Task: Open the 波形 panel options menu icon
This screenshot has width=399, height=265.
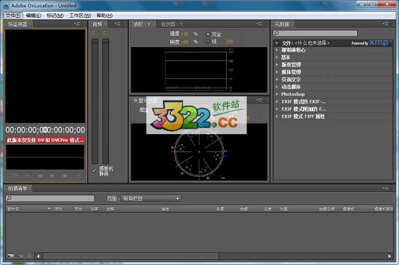Action: tap(259, 24)
